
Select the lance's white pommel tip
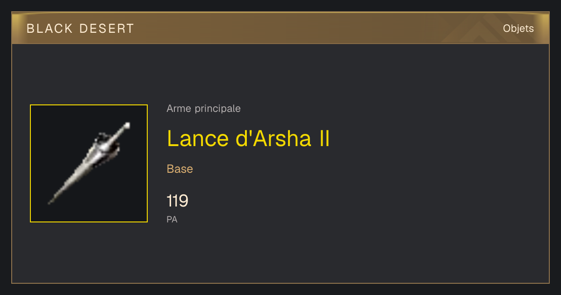pos(127,125)
